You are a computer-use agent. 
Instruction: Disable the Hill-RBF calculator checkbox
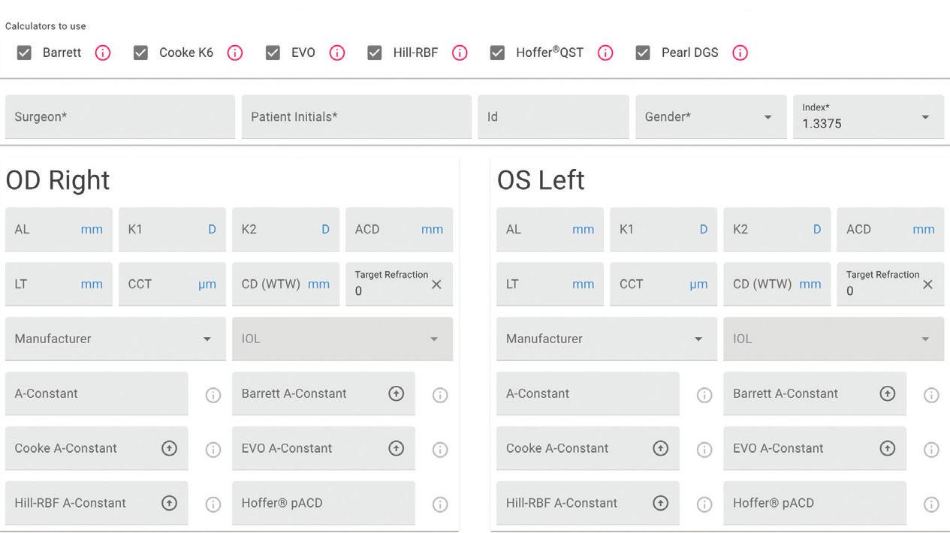[x=374, y=53]
